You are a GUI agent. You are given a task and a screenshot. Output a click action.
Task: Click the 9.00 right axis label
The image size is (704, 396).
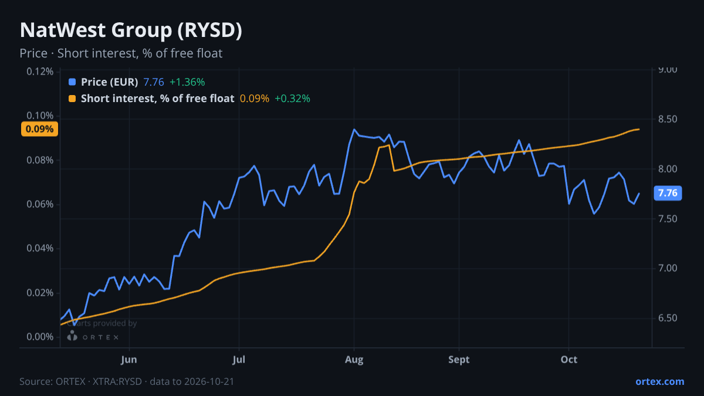(x=668, y=70)
